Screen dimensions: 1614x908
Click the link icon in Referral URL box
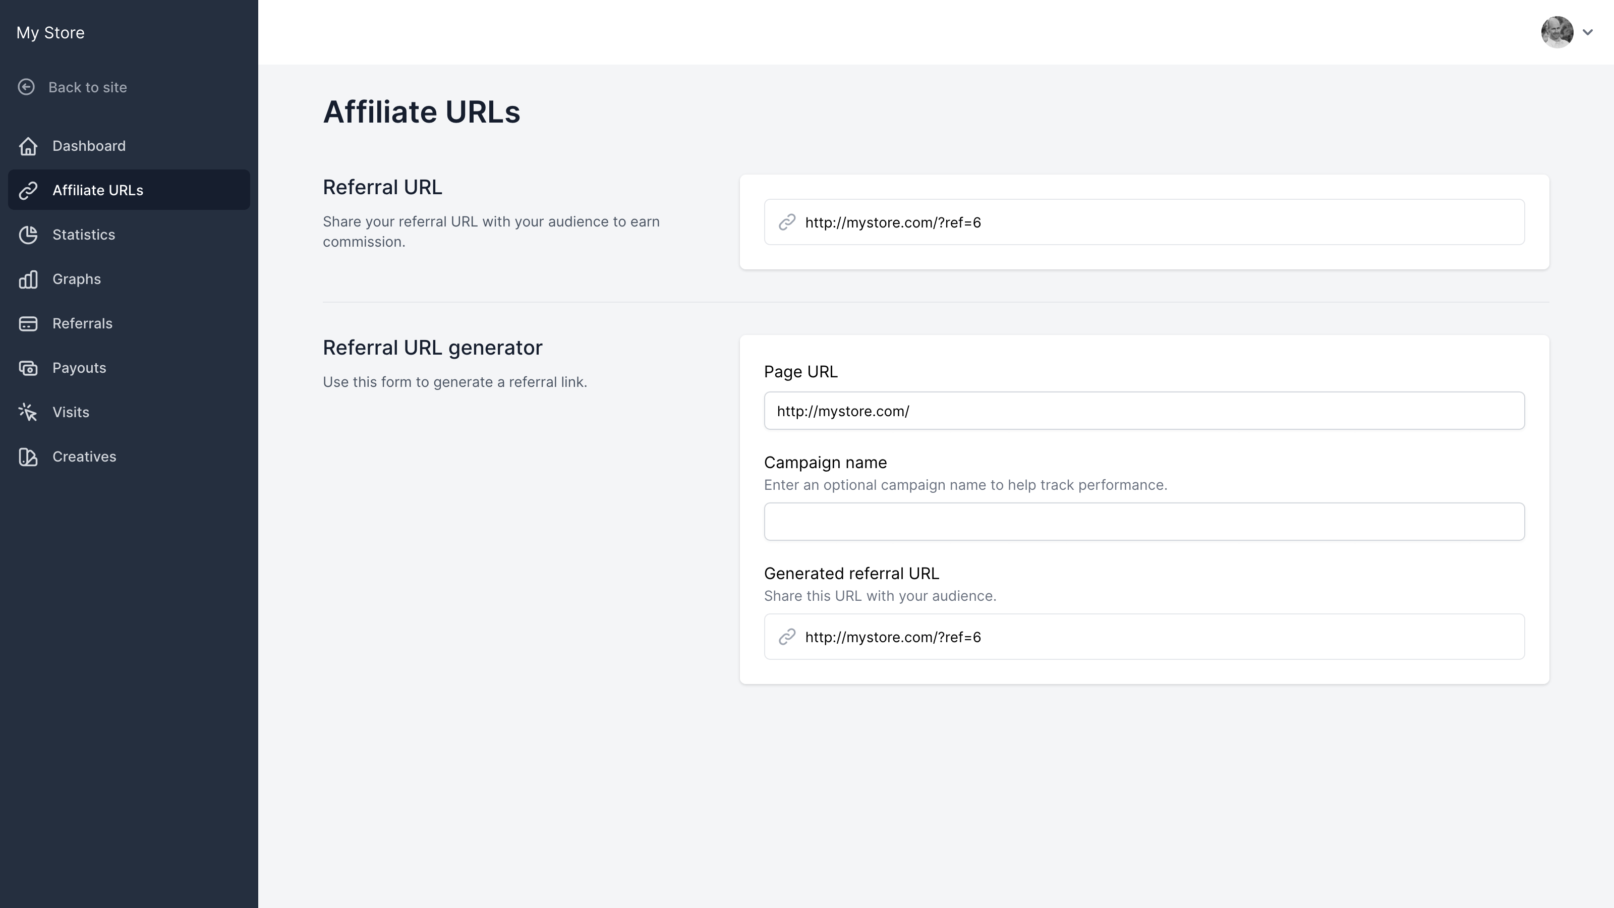pyautogui.click(x=787, y=222)
